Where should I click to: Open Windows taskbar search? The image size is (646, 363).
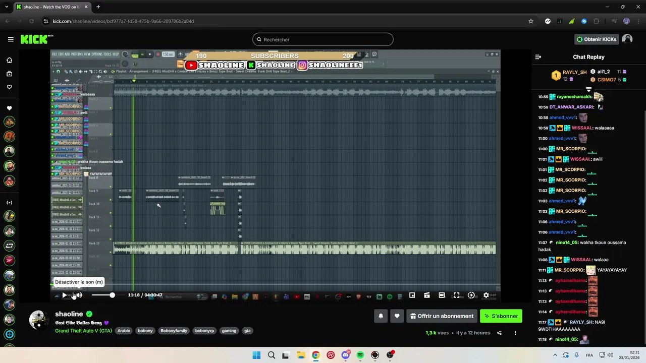coord(272,355)
